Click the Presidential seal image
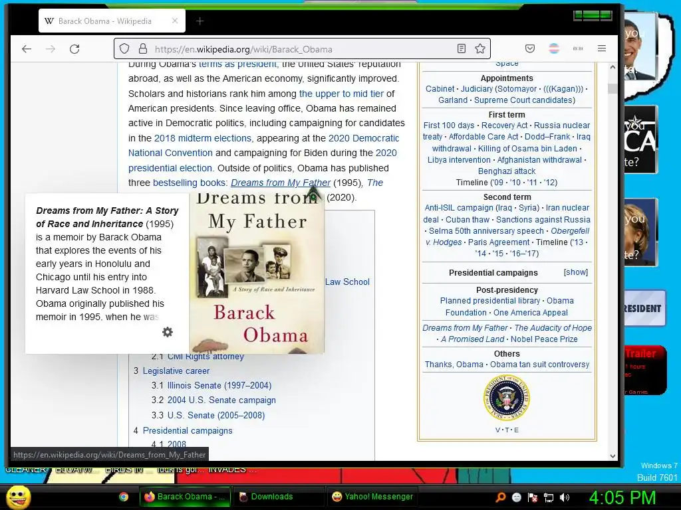 (506, 398)
